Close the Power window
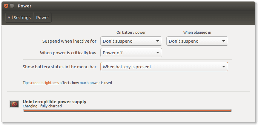This screenshot has height=125, width=258. [x=6, y=6]
